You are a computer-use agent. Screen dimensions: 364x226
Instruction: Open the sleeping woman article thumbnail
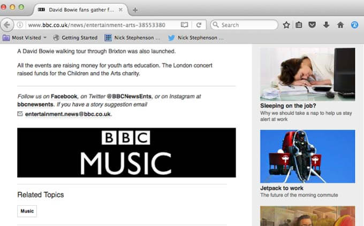pyautogui.click(x=308, y=74)
